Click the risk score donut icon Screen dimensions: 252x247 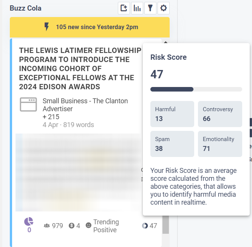tap(145, 226)
